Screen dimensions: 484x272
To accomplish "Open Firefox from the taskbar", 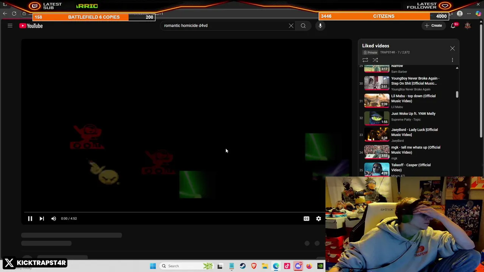I will pos(309,266).
